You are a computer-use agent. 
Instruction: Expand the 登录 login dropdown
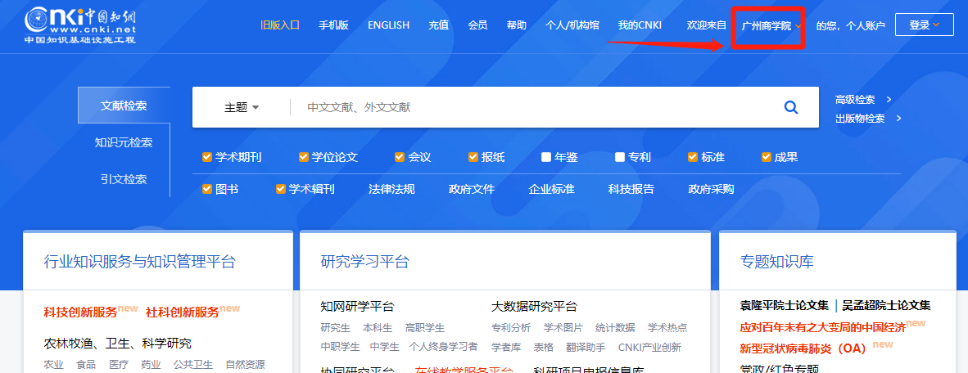tap(925, 25)
